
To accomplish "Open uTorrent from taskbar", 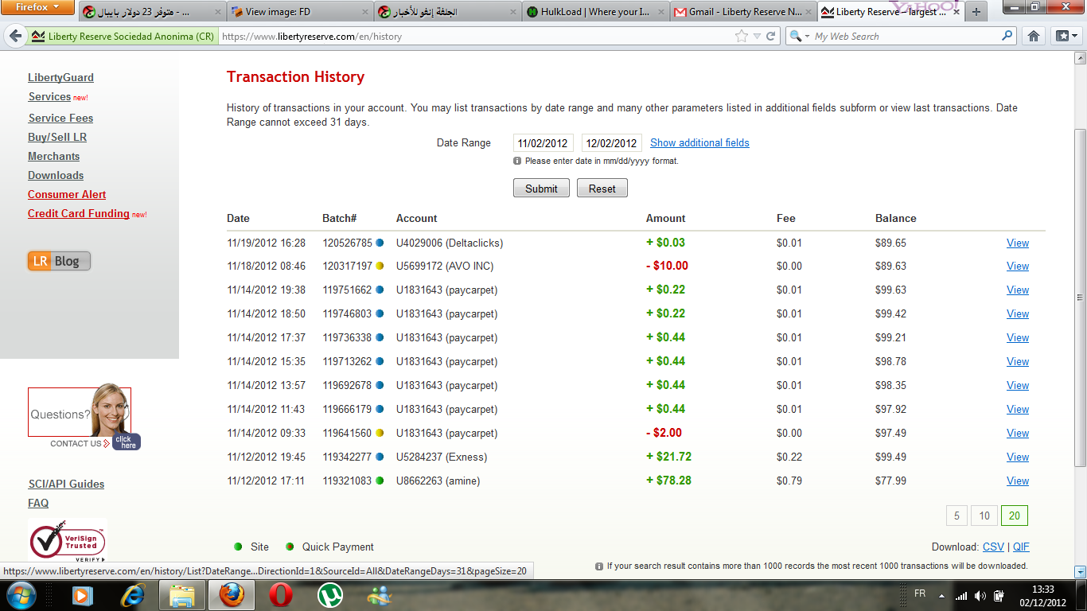I will coord(329,595).
